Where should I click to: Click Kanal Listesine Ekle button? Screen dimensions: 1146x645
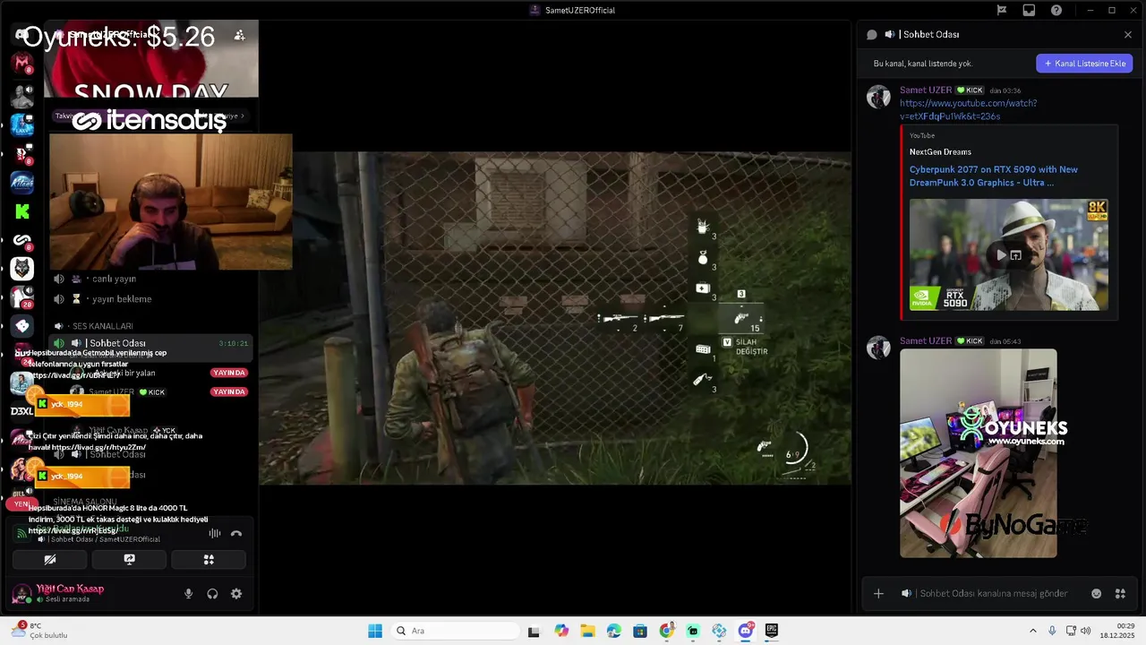[1084, 64]
